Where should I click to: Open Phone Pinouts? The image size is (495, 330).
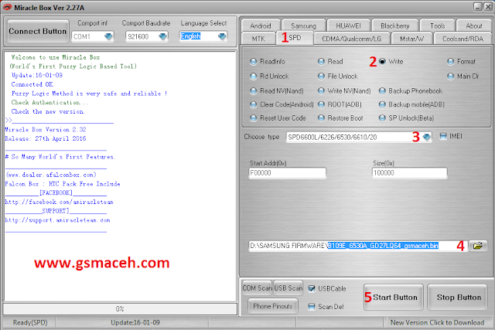tap(273, 306)
